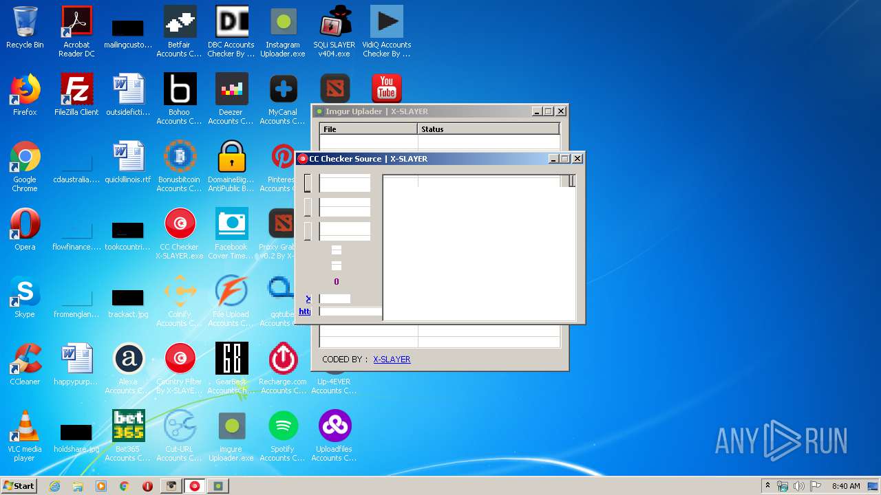Select the File Upload Accounts icon
Image resolution: width=881 pixels, height=495 pixels.
pos(231,301)
